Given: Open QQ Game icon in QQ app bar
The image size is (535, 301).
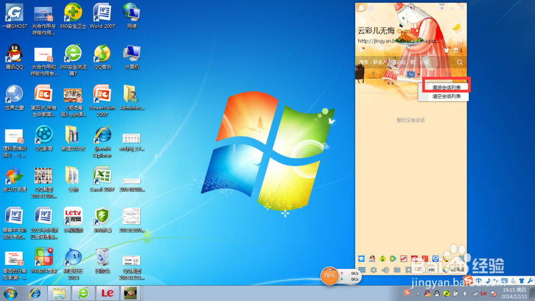Looking at the screenshot, I should 372,259.
